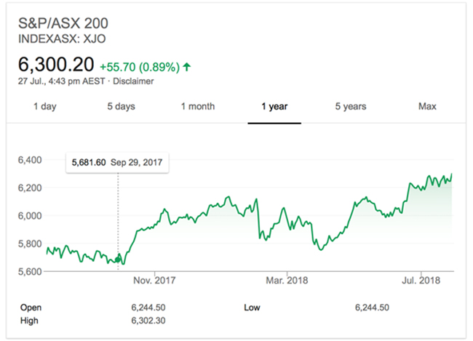Switch to the 1 day tab

45,107
